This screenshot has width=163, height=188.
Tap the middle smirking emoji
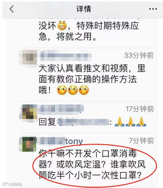pyautogui.click(x=73, y=90)
